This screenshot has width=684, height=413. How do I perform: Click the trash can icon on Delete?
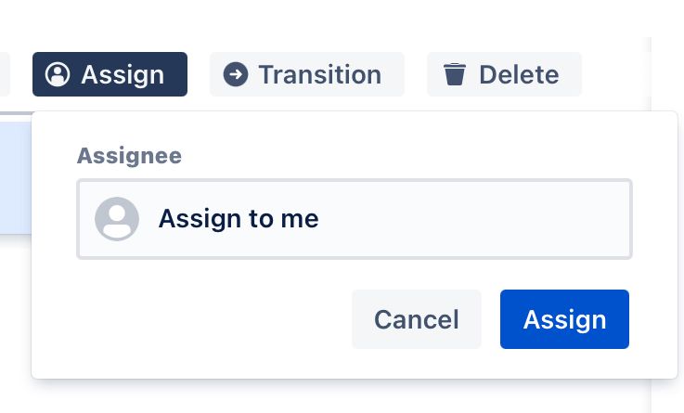coord(455,74)
